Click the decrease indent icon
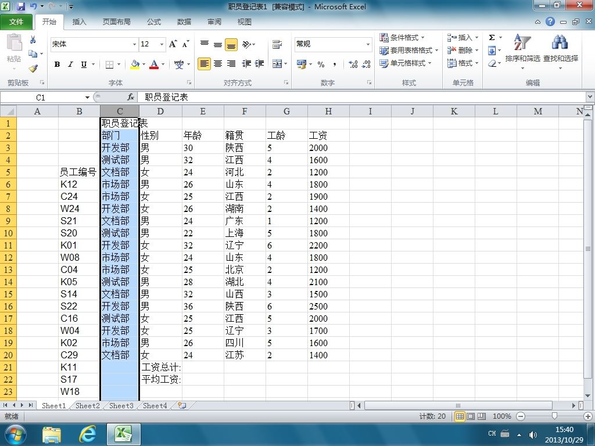The image size is (595, 446). (246, 64)
